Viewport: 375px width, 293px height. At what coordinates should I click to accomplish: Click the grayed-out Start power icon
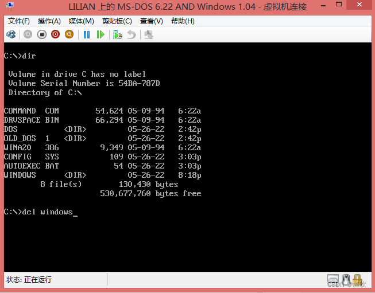point(28,34)
